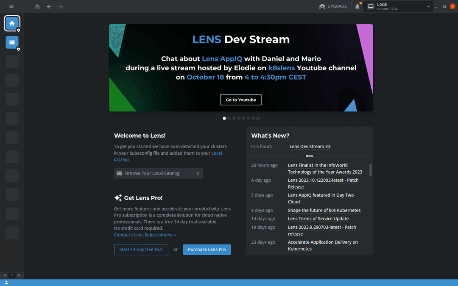Open the hamburger menu in top bar
The image size is (458, 286).
[x=11, y=6]
